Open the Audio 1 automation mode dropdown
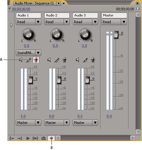142x150 pixels. (x=28, y=22)
